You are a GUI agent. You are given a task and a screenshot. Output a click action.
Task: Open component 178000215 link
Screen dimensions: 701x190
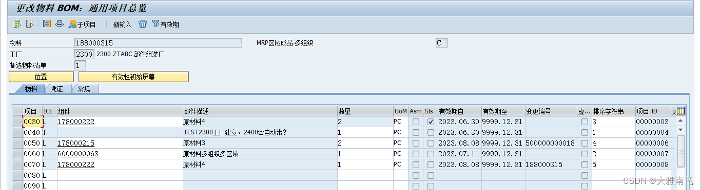[x=76, y=144]
